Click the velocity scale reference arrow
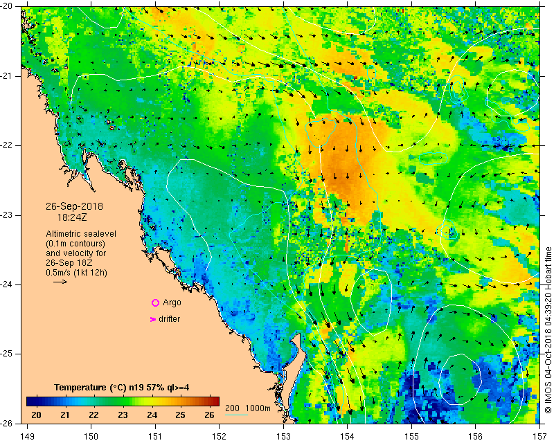The height and width of the screenshot is (443, 554). pos(60,282)
